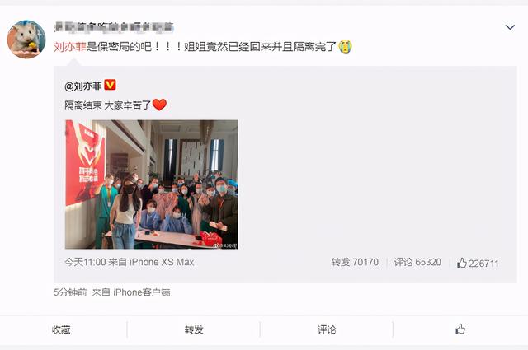Open the blurred username profile link
Viewport: 528px width, 350px height.
pyautogui.click(x=114, y=27)
